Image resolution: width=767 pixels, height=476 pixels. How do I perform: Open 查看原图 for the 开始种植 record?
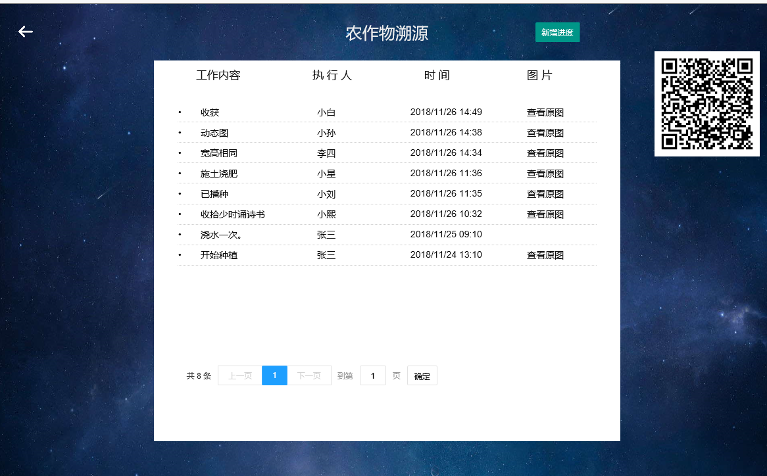coord(545,254)
